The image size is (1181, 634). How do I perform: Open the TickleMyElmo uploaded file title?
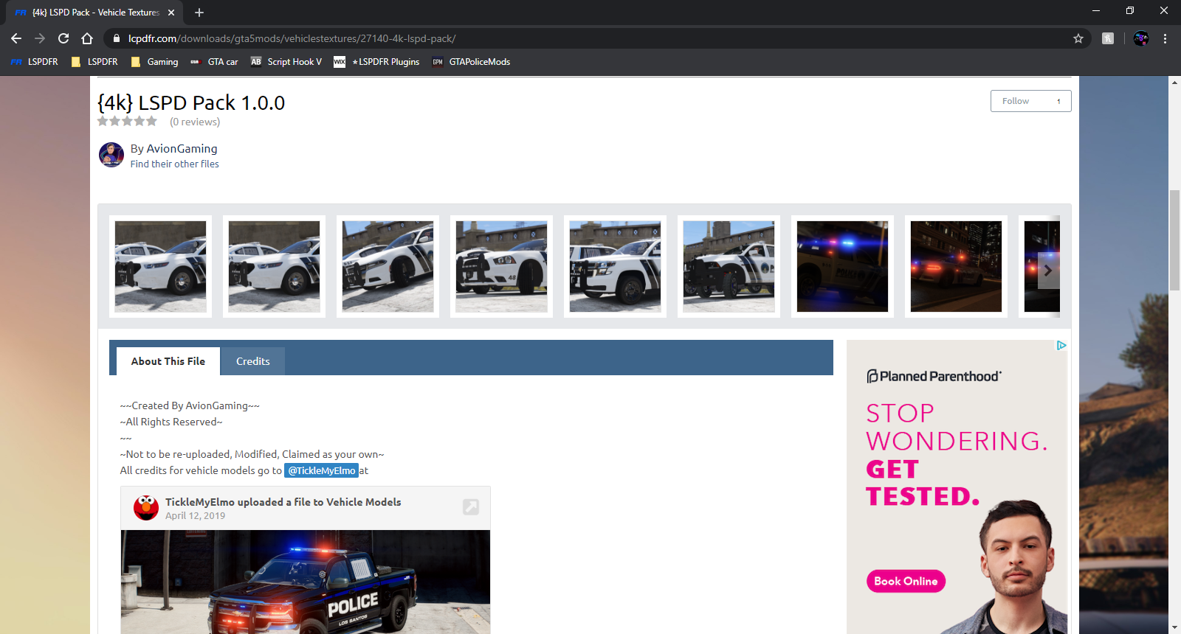[283, 502]
